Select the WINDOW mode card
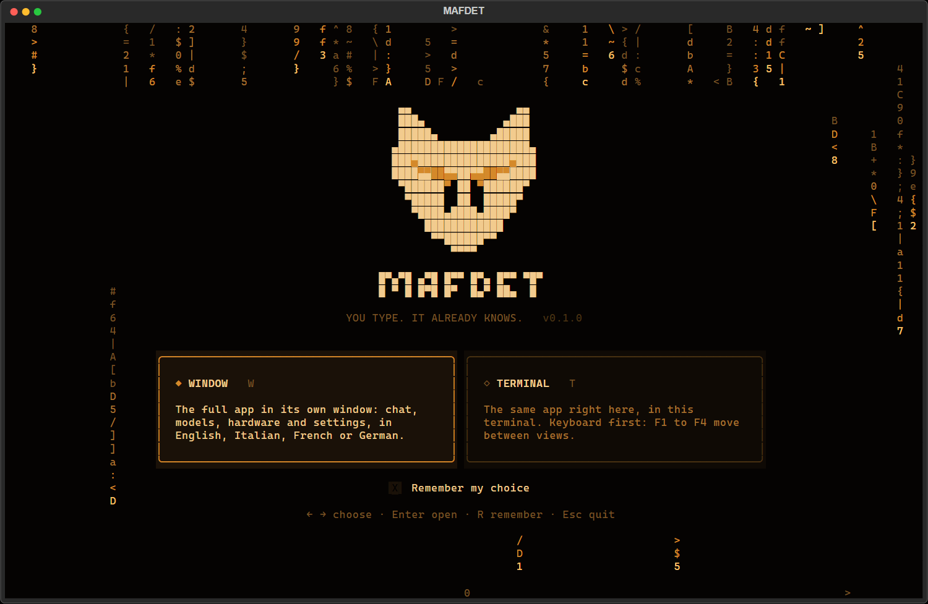This screenshot has width=928, height=604. pyautogui.click(x=306, y=409)
